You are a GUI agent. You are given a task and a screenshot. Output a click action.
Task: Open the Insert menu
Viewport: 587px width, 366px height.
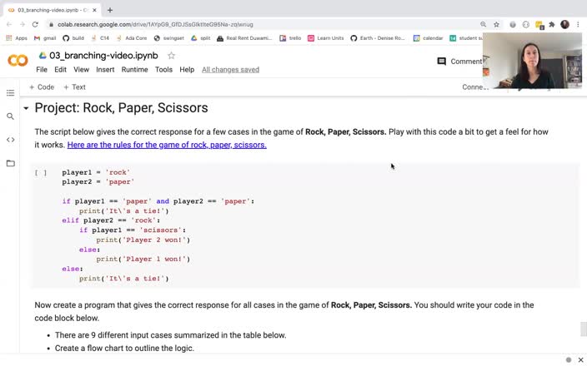tap(105, 70)
